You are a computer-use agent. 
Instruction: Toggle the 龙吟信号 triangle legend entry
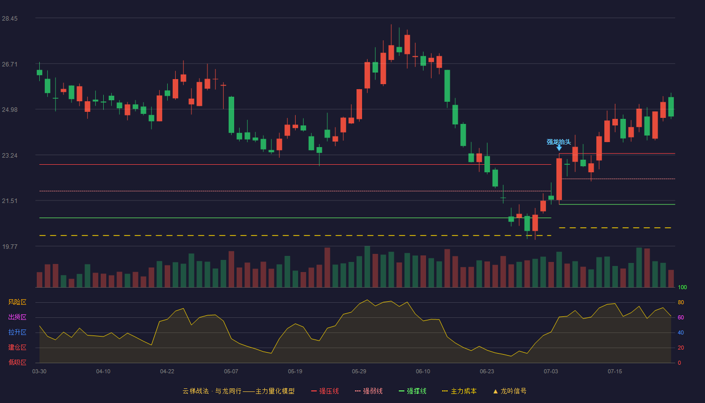(509, 391)
